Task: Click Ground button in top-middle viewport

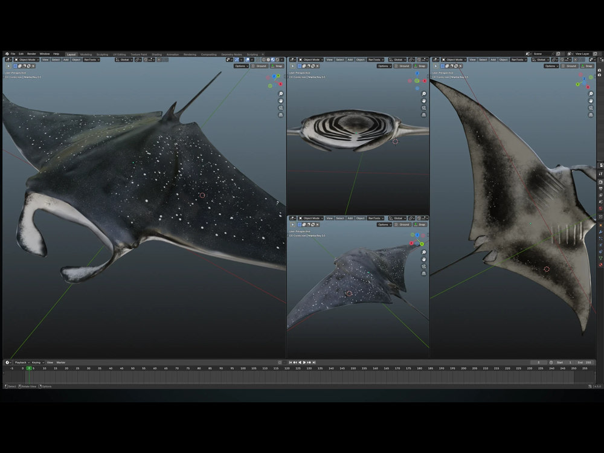Action: pyautogui.click(x=402, y=66)
